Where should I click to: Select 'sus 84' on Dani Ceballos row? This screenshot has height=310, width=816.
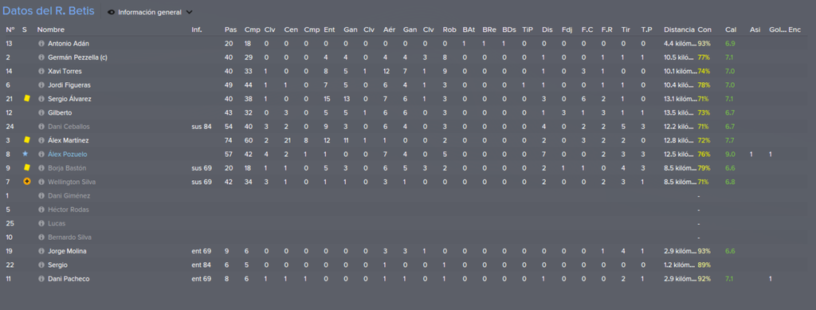202,127
